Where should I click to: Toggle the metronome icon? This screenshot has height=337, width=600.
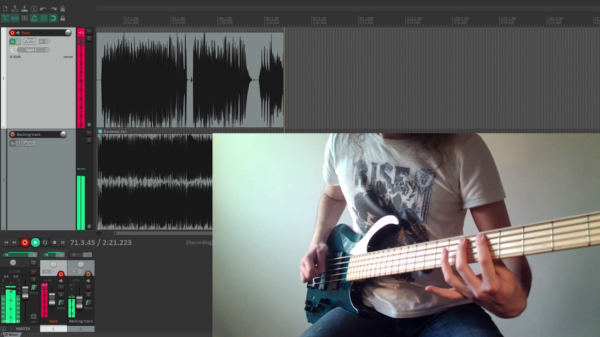(x=63, y=9)
